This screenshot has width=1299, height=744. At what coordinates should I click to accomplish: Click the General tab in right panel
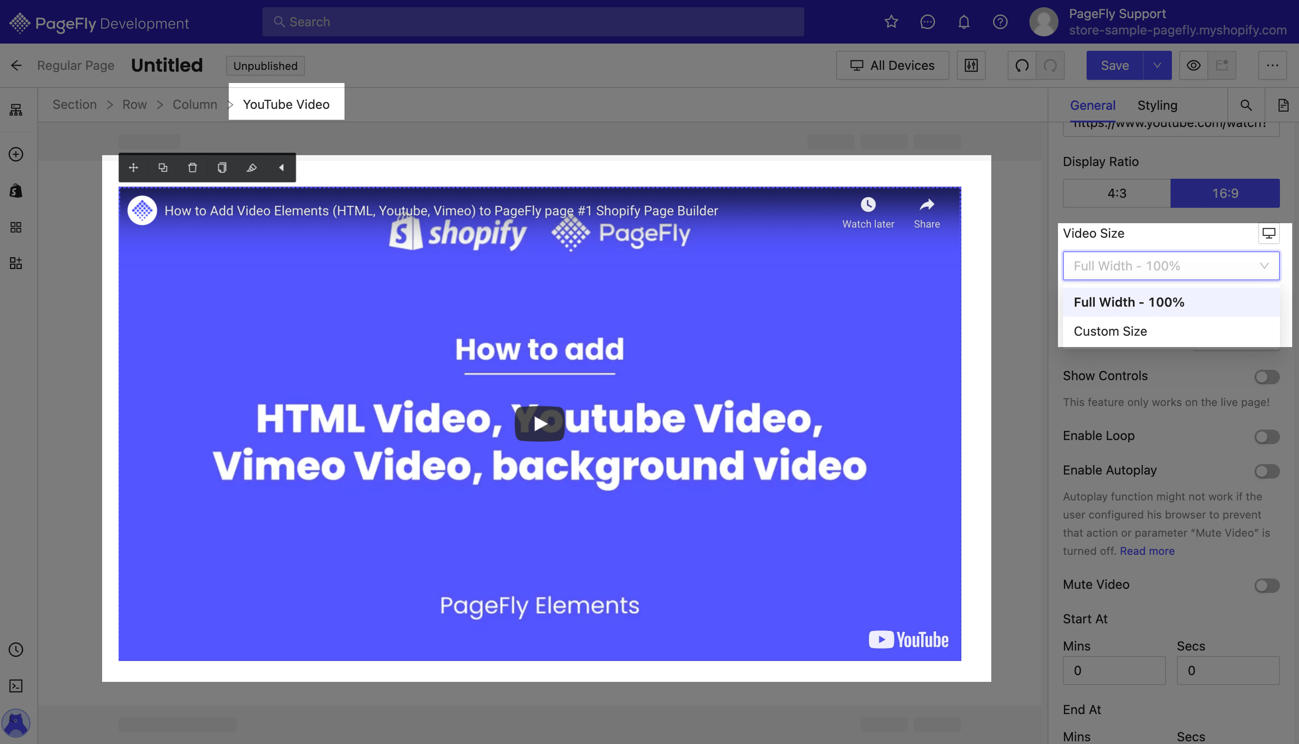click(1092, 104)
